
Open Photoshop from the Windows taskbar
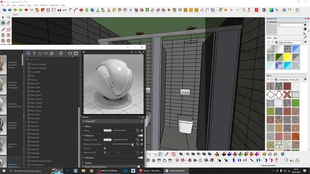(68, 171)
